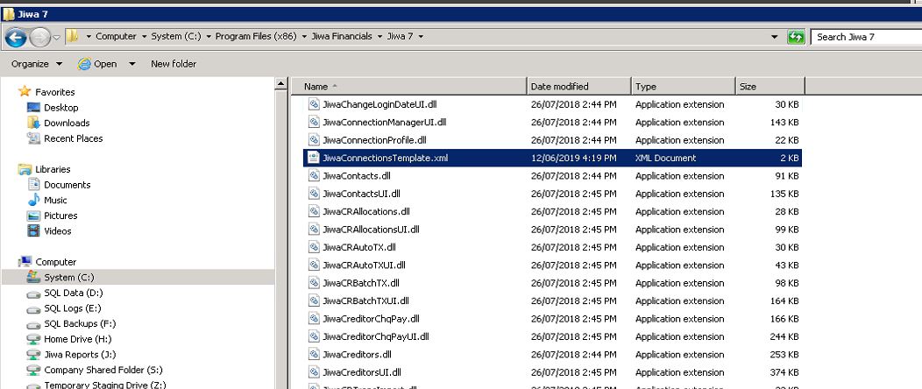Open the Organize dropdown menu

point(36,64)
